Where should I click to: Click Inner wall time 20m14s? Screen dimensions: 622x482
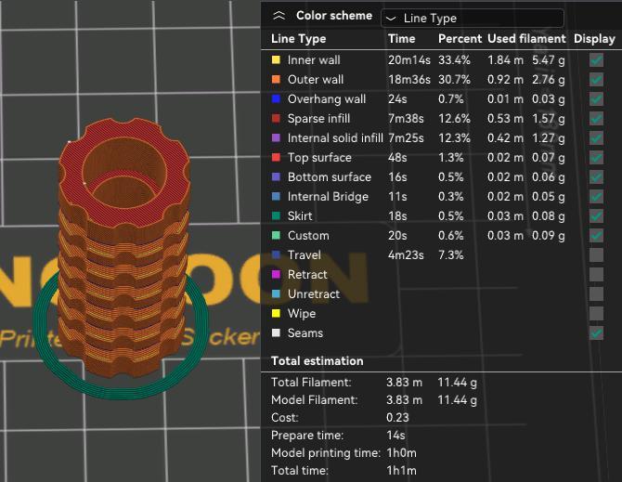coord(409,60)
